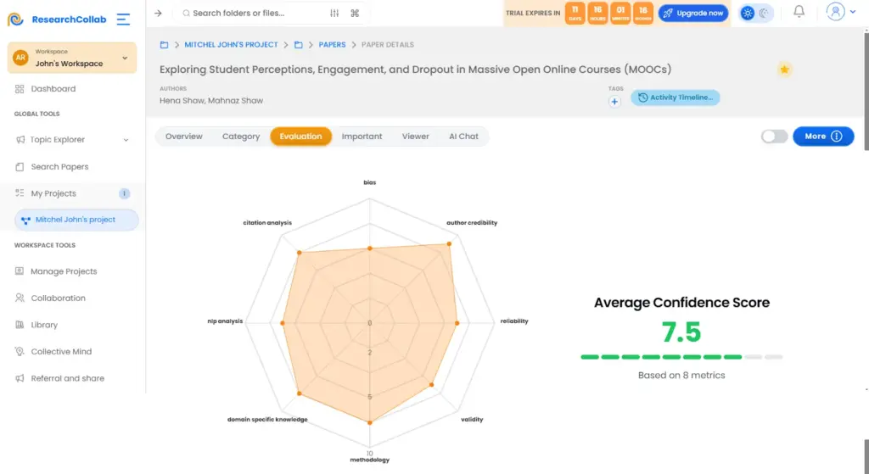Open Referral and share in sidebar
Viewport: 869px width, 474px height.
[68, 378]
